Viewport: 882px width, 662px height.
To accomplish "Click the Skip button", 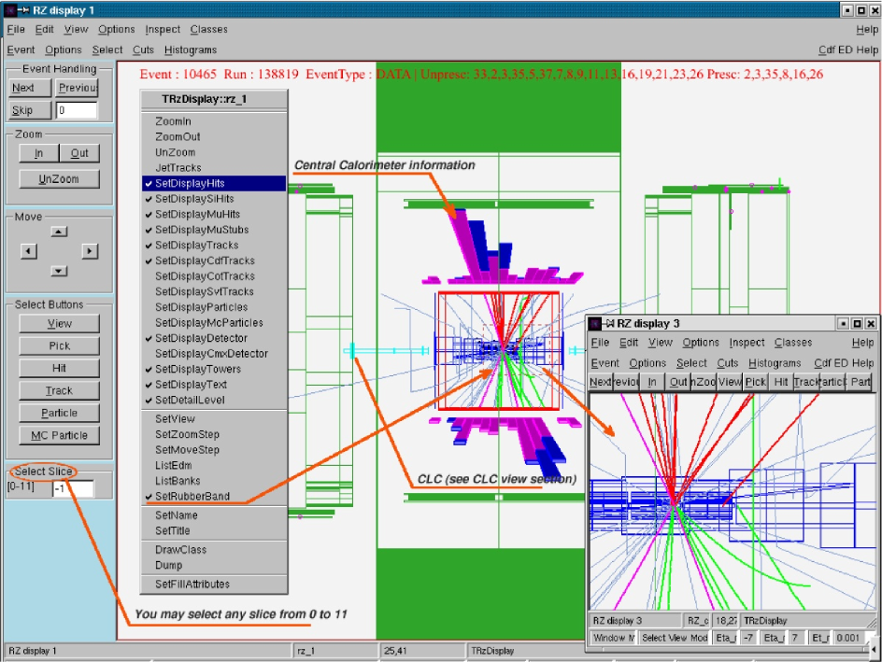I will [x=31, y=110].
